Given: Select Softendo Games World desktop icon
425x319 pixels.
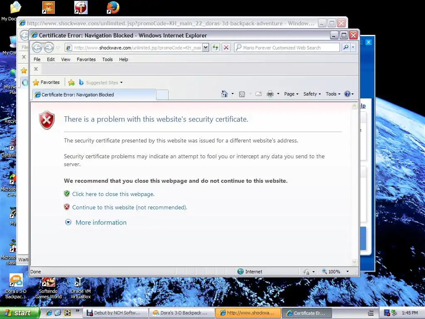Looking at the screenshot, I should [49, 288].
